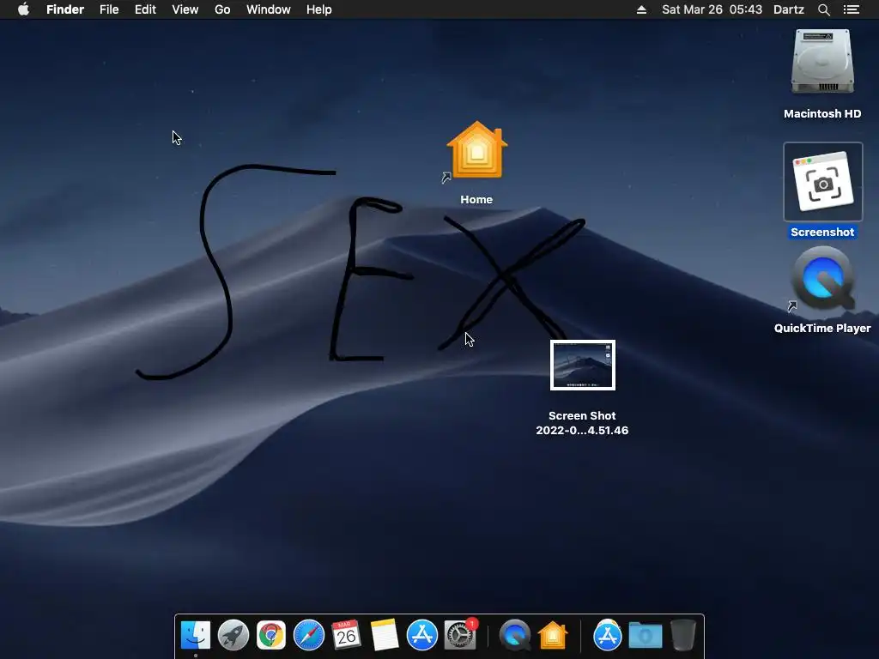The image size is (879, 659).
Task: Select the Home shortcut icon on desktop
Action: pos(476,151)
